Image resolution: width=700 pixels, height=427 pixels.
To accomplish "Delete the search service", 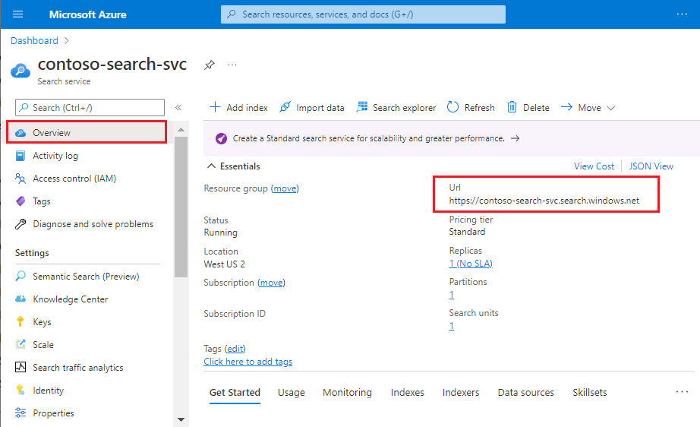I will [528, 107].
